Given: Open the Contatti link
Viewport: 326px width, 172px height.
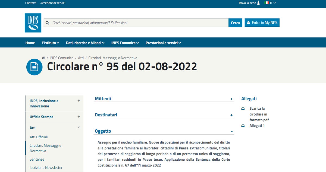Looking at the screenshot, I should [x=31, y=3].
